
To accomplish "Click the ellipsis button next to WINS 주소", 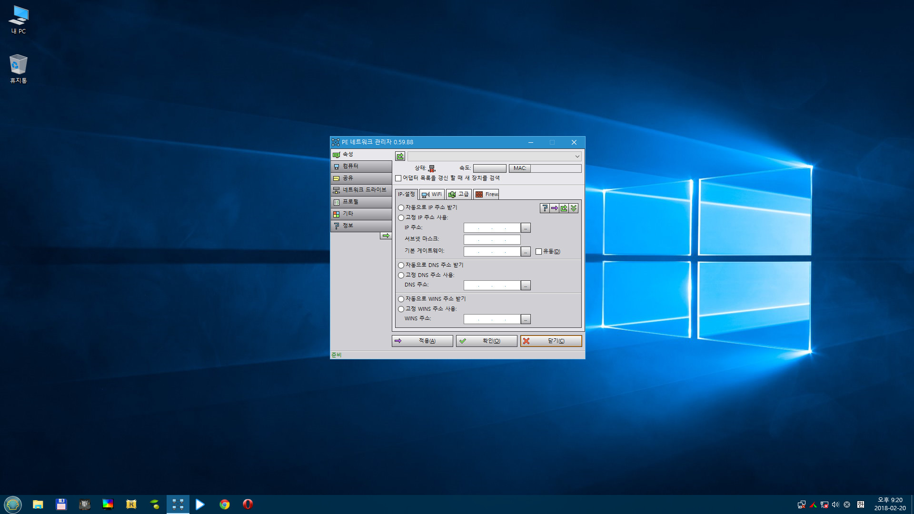I will pyautogui.click(x=526, y=319).
